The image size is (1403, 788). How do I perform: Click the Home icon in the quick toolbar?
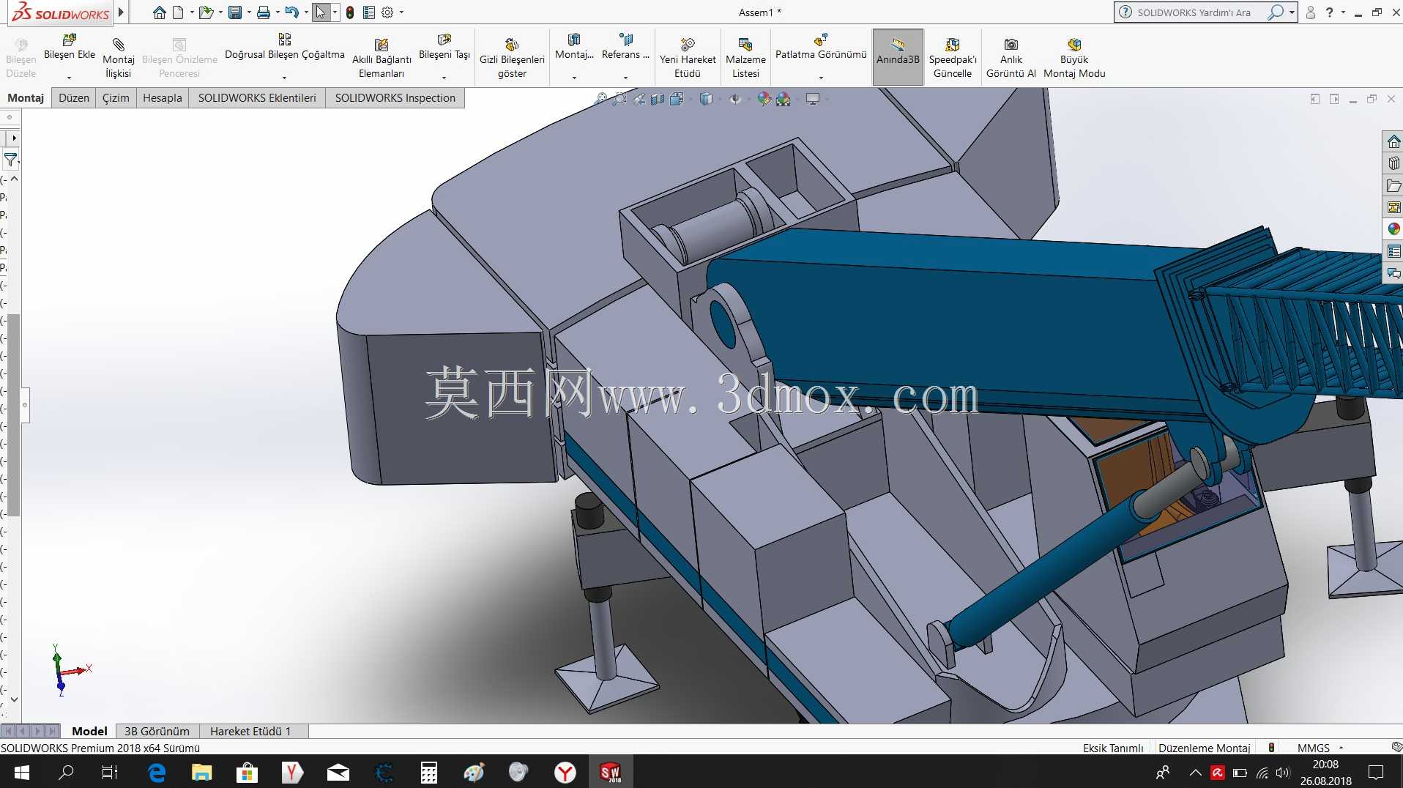(159, 12)
